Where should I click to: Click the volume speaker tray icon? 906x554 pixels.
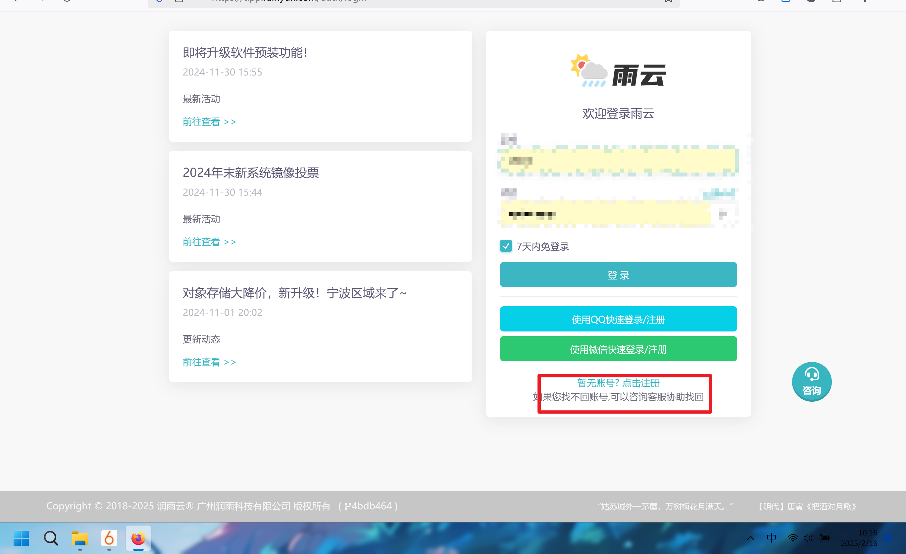(x=808, y=538)
